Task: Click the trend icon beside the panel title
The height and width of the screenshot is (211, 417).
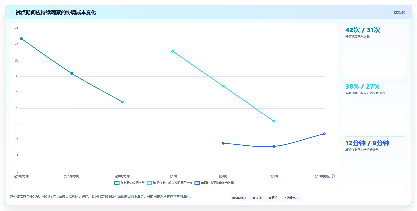Action: coord(12,13)
